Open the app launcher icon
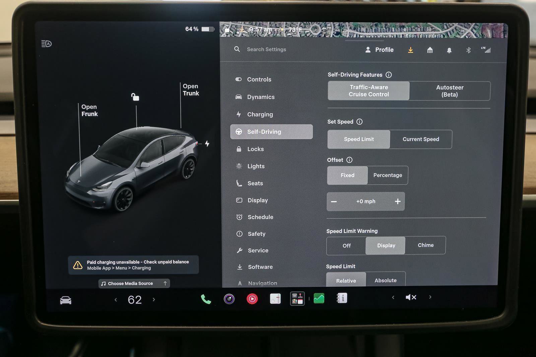 pyautogui.click(x=297, y=299)
